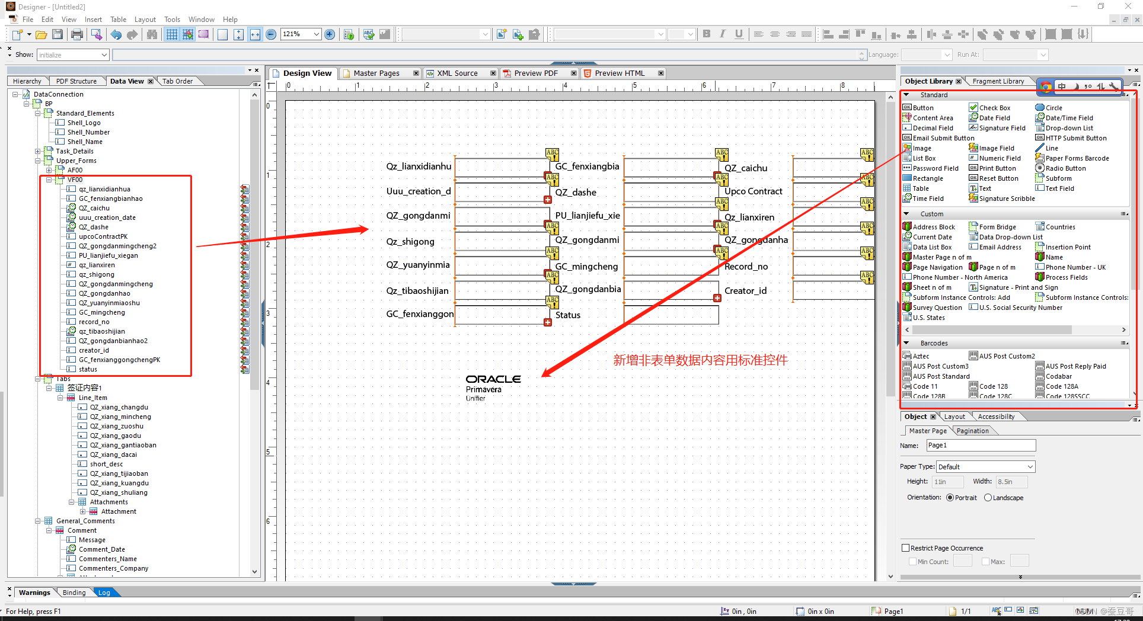Open the zoom percentage dropdown
Image resolution: width=1143 pixels, height=621 pixels.
317,34
